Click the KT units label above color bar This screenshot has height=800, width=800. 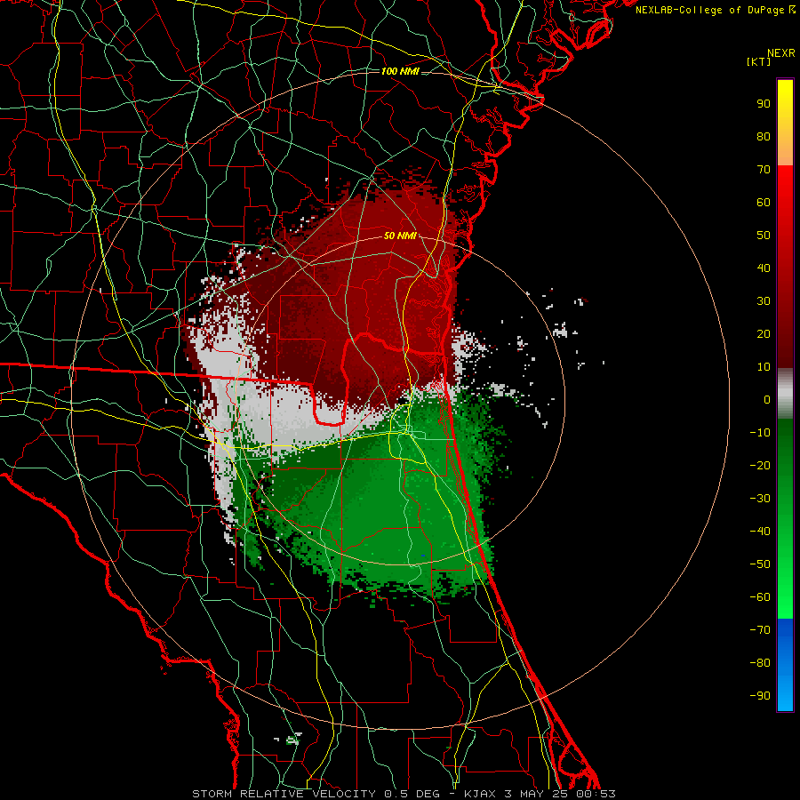tap(758, 61)
